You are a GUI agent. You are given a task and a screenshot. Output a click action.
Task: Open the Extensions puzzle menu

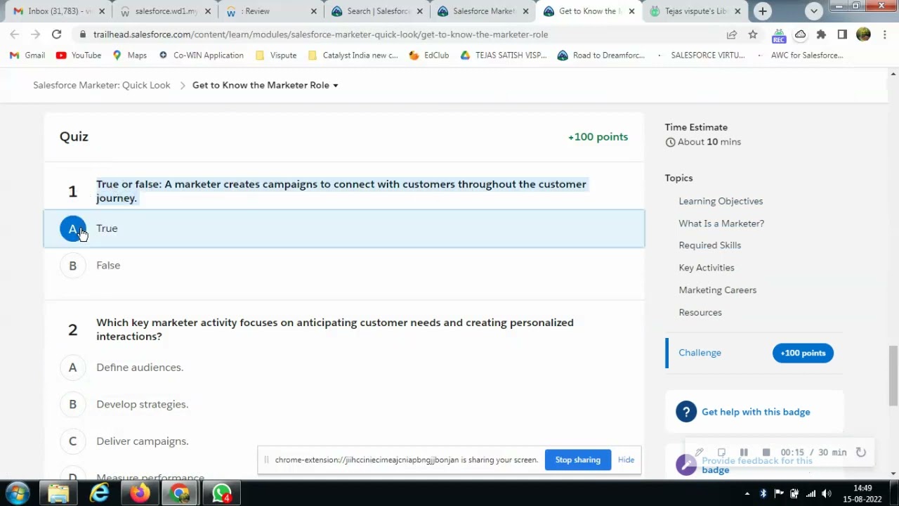point(821,34)
